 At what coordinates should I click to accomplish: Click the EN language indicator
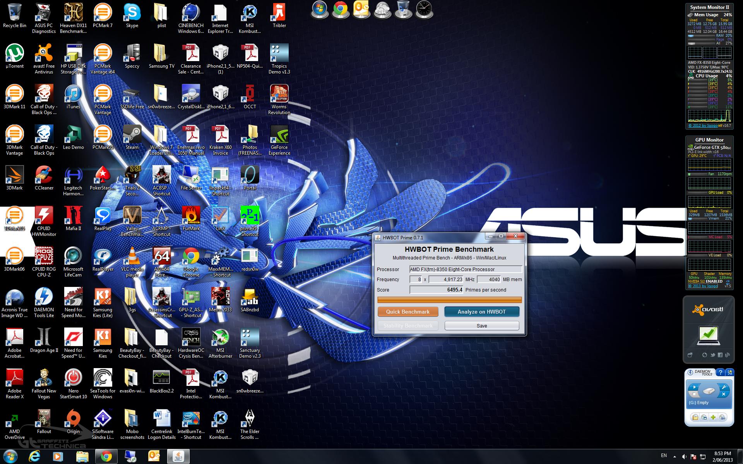pyautogui.click(x=664, y=455)
